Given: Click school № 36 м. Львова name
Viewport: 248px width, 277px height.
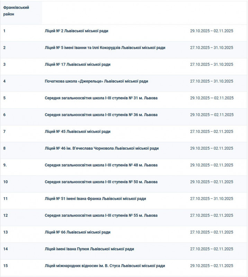Looking at the screenshot, I should (101, 115).
